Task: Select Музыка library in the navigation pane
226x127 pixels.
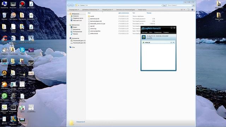Action: 75,34
